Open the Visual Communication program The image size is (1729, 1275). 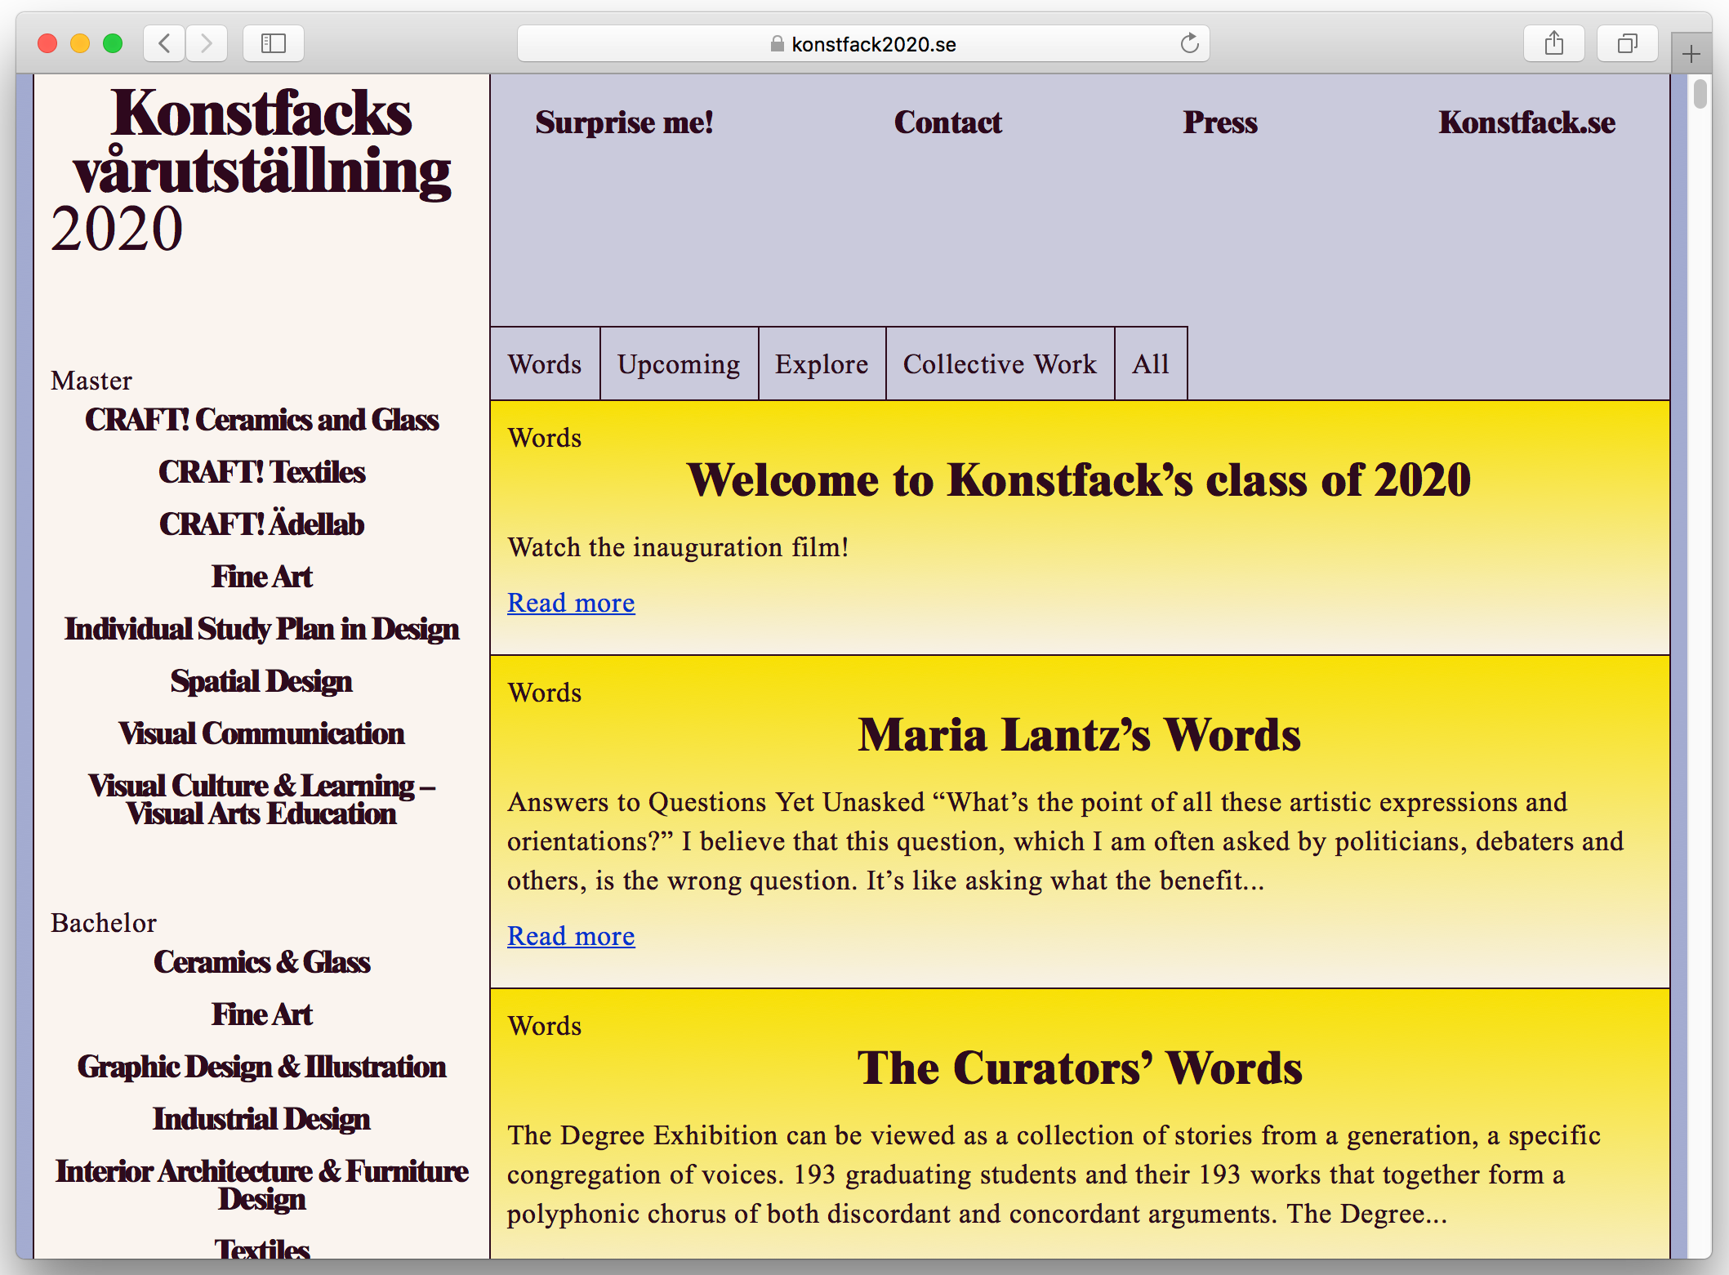tap(261, 733)
